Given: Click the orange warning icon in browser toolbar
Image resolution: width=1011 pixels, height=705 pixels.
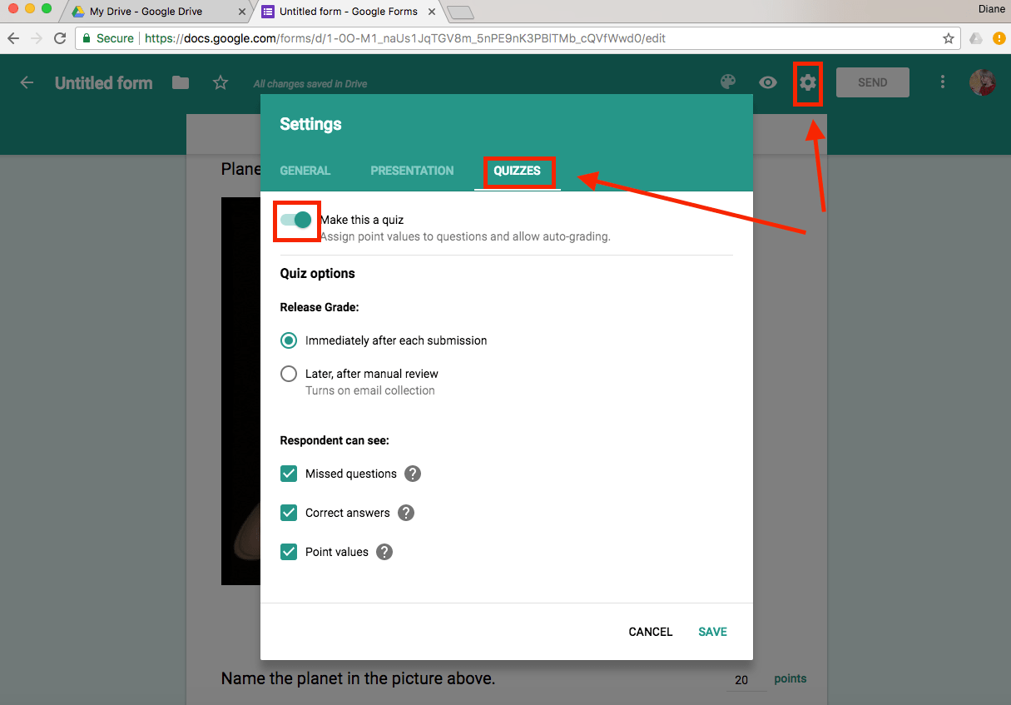Looking at the screenshot, I should click(999, 38).
